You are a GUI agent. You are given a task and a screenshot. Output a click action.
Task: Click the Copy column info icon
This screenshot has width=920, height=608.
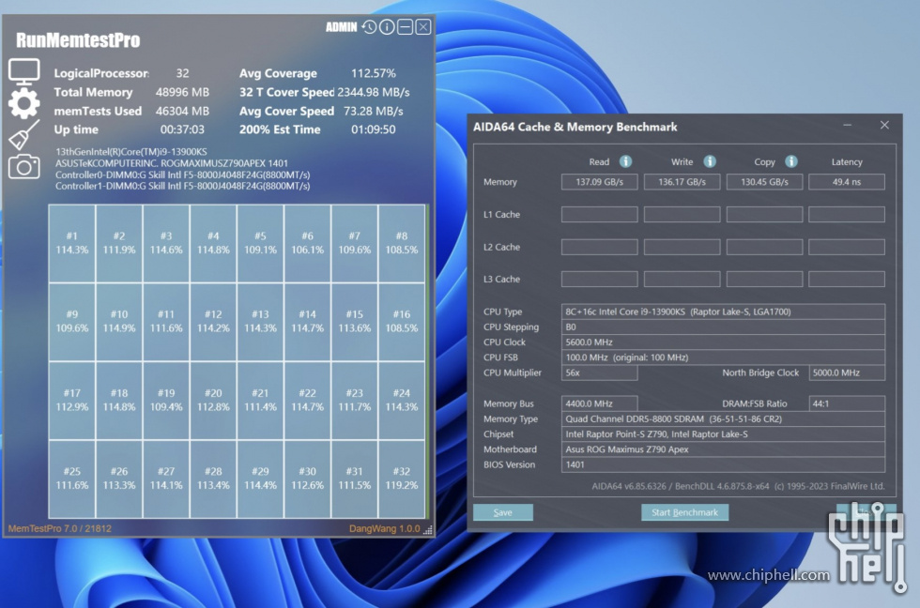[790, 161]
